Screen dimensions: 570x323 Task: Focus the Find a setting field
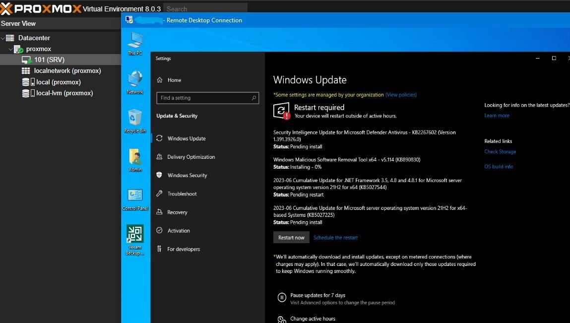[x=207, y=98]
